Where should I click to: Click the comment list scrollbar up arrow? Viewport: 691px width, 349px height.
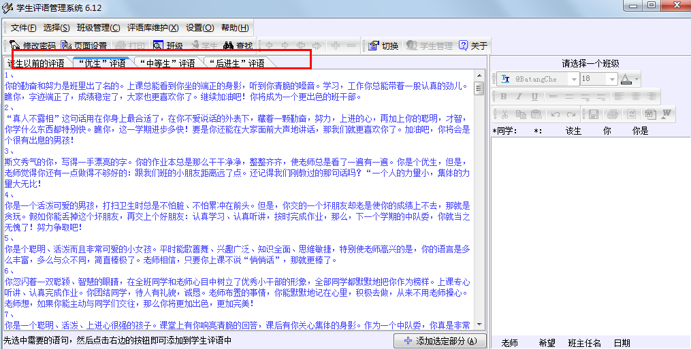pyautogui.click(x=479, y=75)
